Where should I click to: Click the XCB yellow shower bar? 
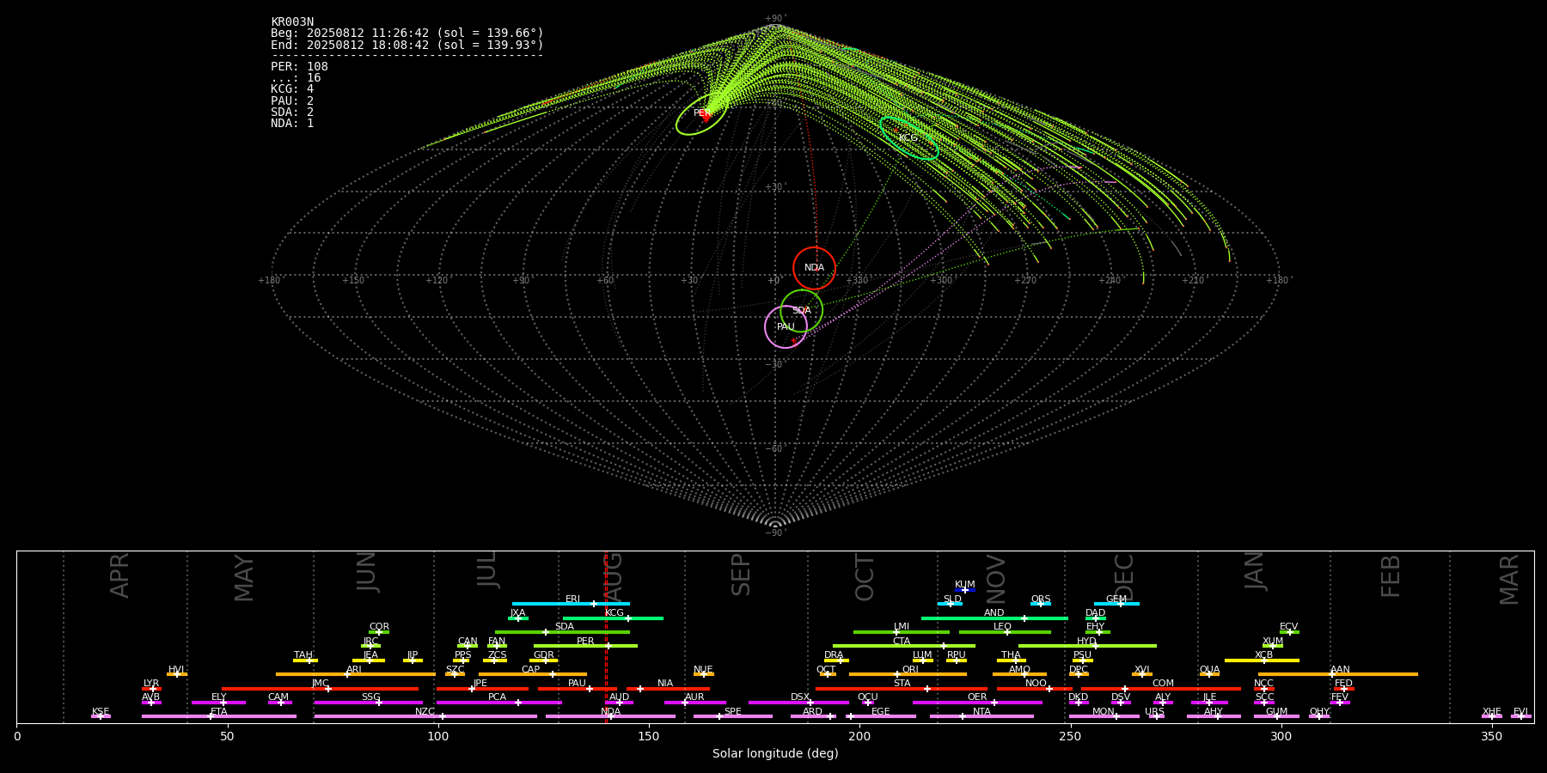(1262, 660)
